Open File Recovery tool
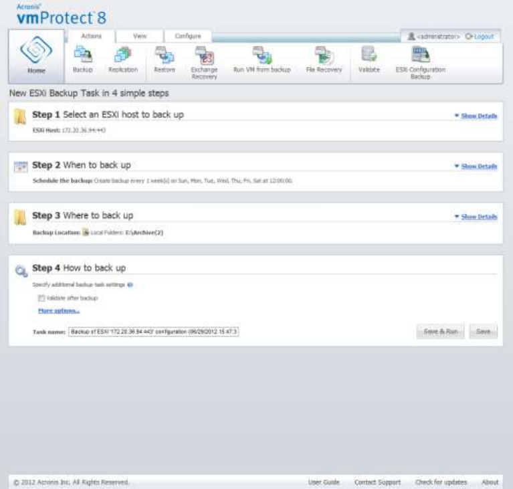This screenshot has height=489, width=513. click(324, 60)
